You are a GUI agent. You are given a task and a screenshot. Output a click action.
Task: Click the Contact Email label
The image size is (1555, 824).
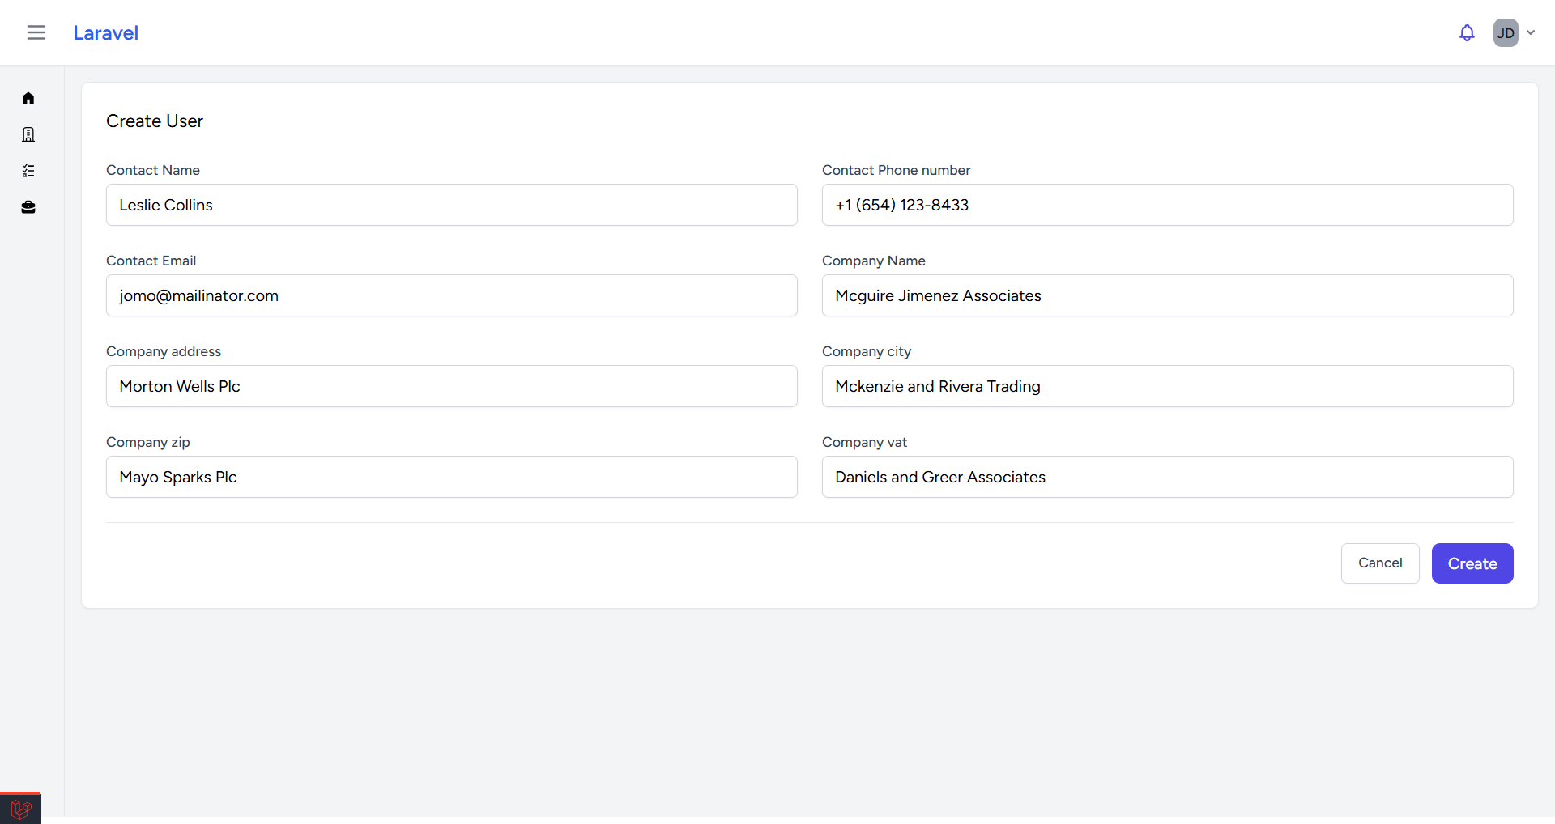point(151,261)
